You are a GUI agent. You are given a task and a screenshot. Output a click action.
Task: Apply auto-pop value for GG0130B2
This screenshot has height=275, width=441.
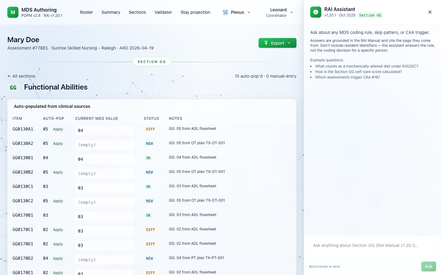pos(58,172)
